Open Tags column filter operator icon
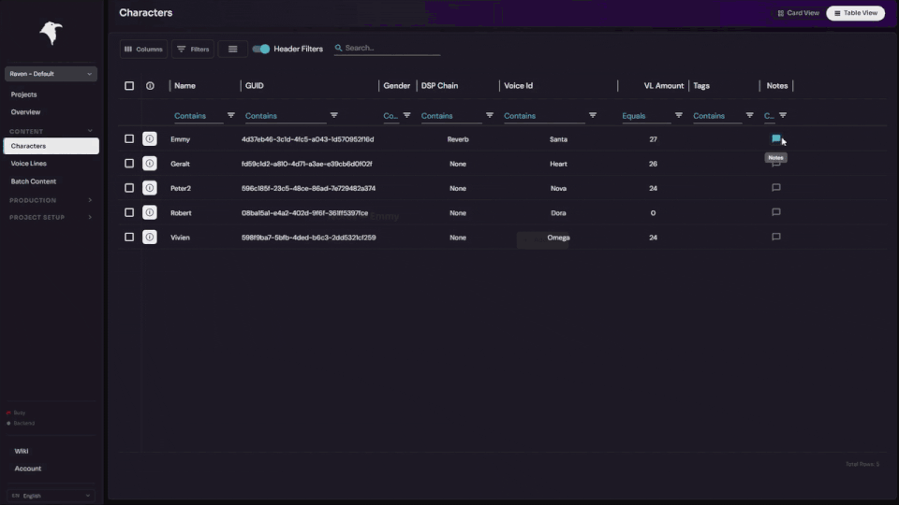899x505 pixels. tap(749, 115)
